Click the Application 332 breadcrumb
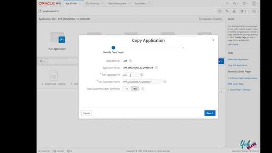This screenshot has width=272, height=153. point(51,11)
